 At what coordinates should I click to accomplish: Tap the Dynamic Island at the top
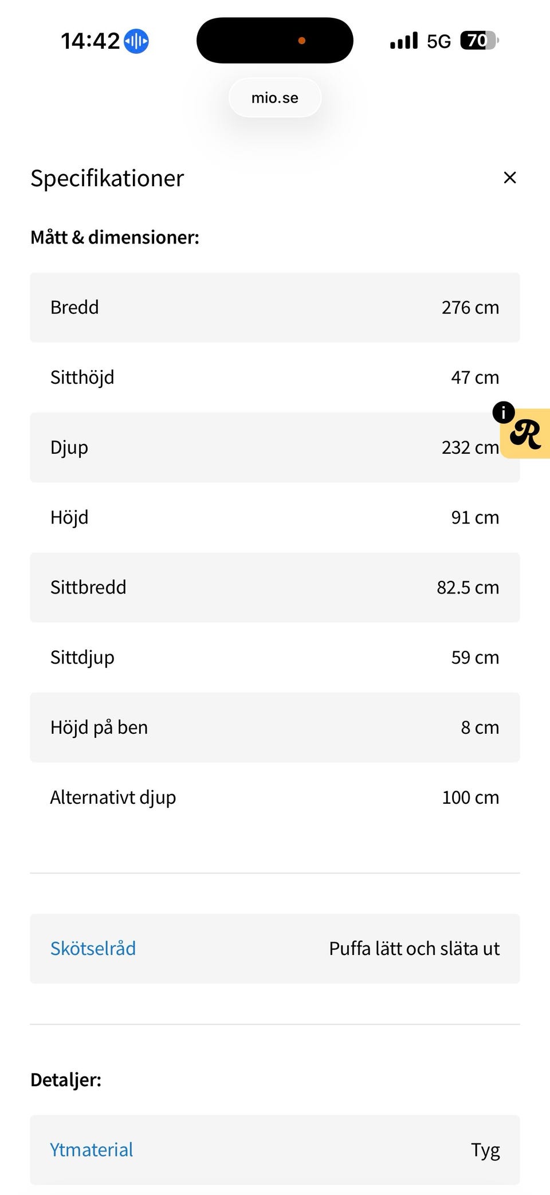(274, 40)
